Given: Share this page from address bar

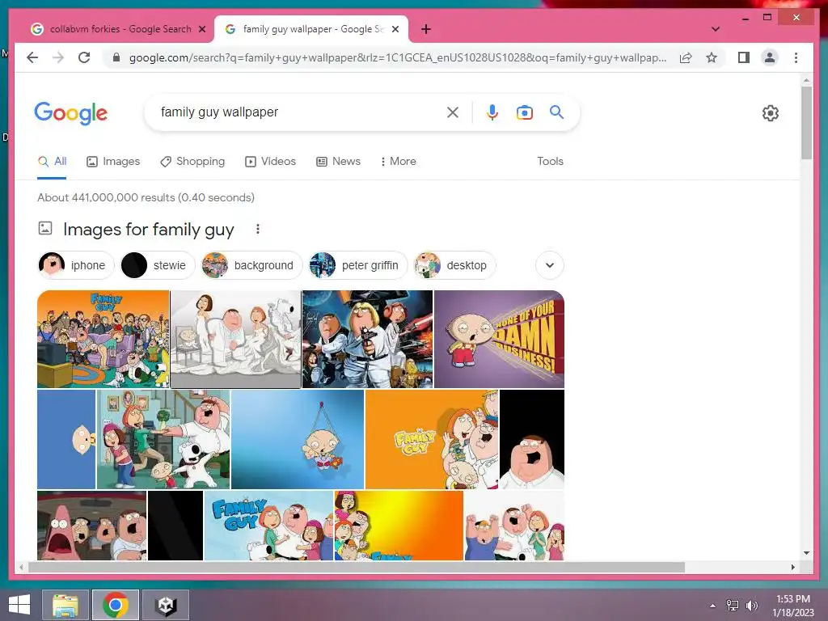Looking at the screenshot, I should pyautogui.click(x=686, y=57).
